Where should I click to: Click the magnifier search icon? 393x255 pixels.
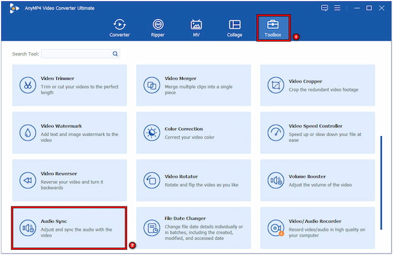pos(115,54)
